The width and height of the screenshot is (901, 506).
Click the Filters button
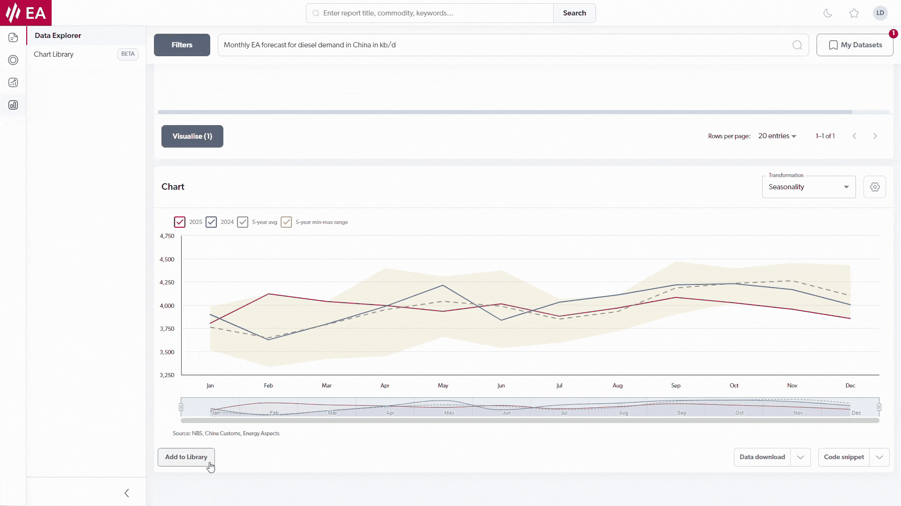point(182,45)
